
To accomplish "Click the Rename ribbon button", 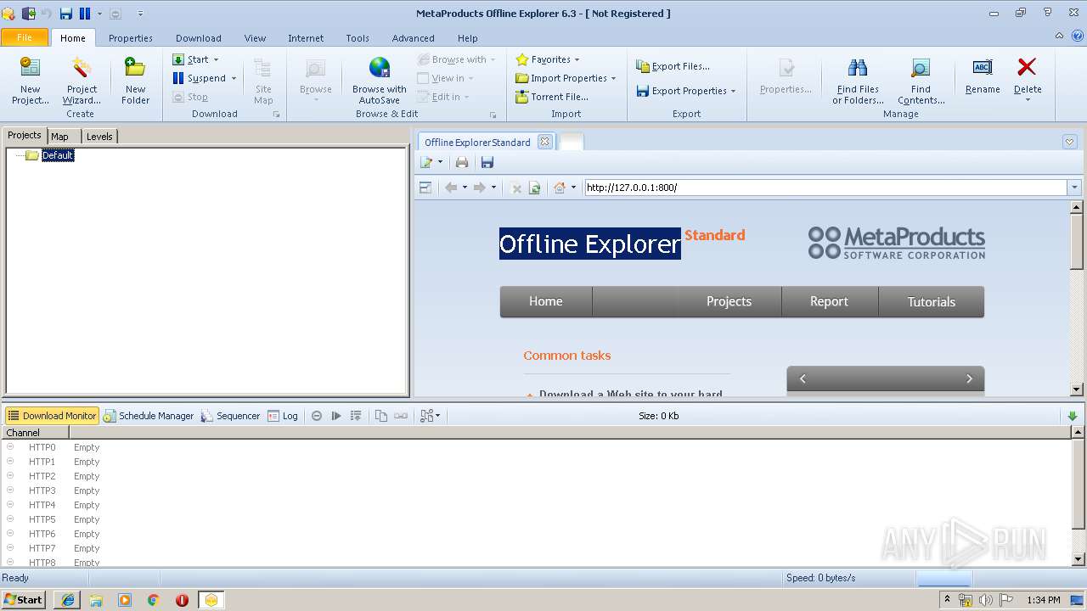I will pos(983,76).
